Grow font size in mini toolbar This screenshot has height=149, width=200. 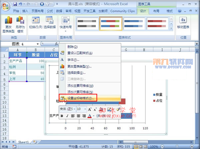point(89,109)
